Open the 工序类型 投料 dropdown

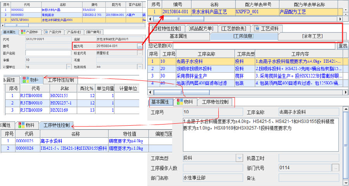click(239, 158)
